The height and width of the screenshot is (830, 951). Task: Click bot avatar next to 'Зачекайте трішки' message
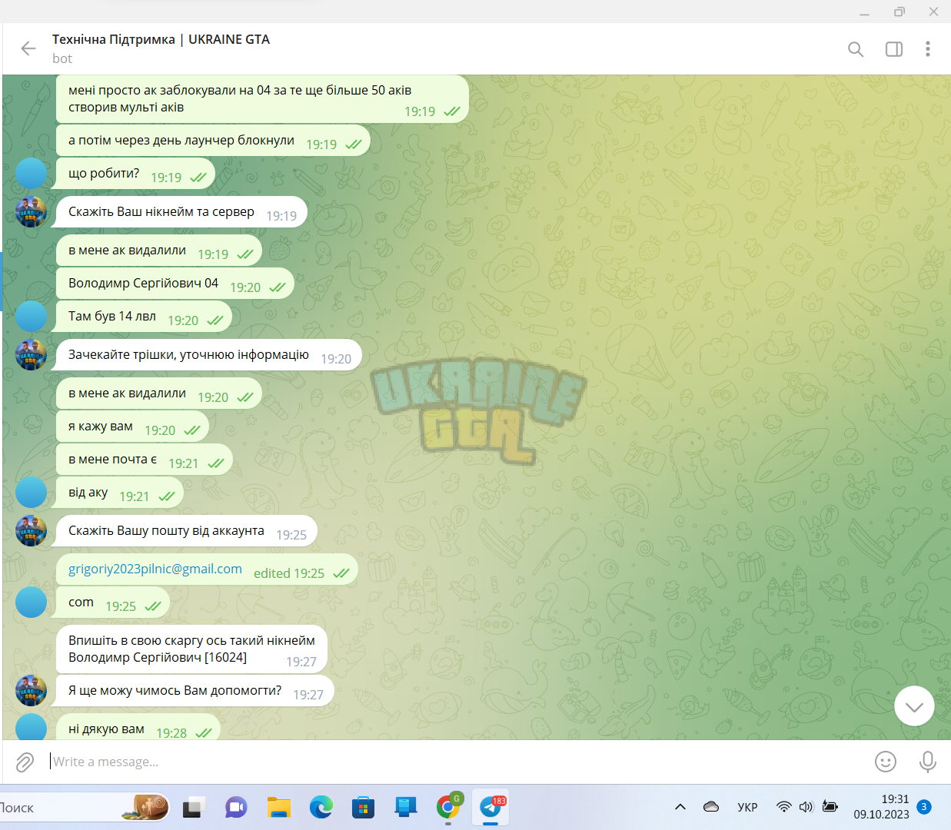pyautogui.click(x=32, y=355)
